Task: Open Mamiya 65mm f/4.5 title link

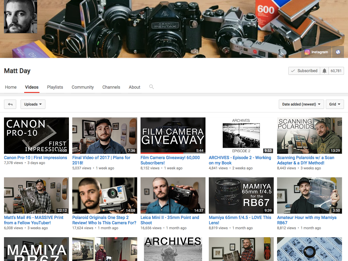Action: point(240,220)
